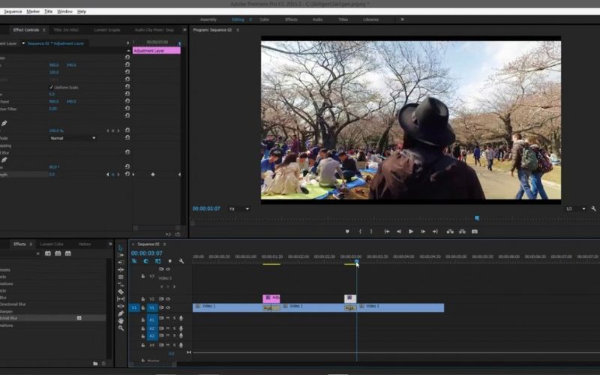Play the Program monitor sequence
Viewport: 600px width, 375px height.
411,232
